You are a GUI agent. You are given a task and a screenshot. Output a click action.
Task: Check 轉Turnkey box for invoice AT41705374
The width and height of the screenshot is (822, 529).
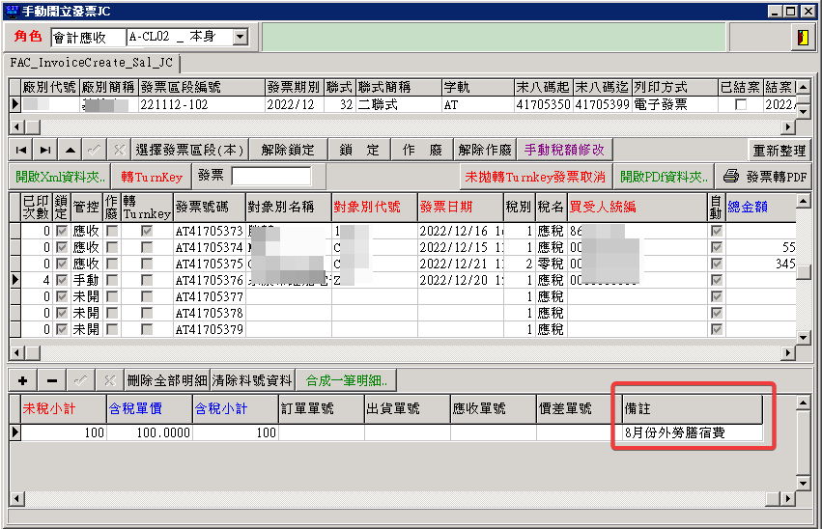[147, 248]
